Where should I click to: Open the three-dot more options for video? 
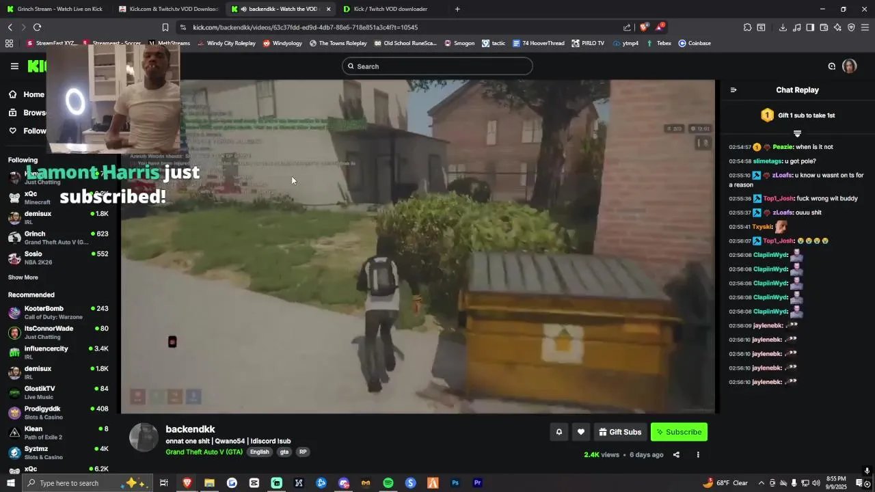tap(698, 454)
